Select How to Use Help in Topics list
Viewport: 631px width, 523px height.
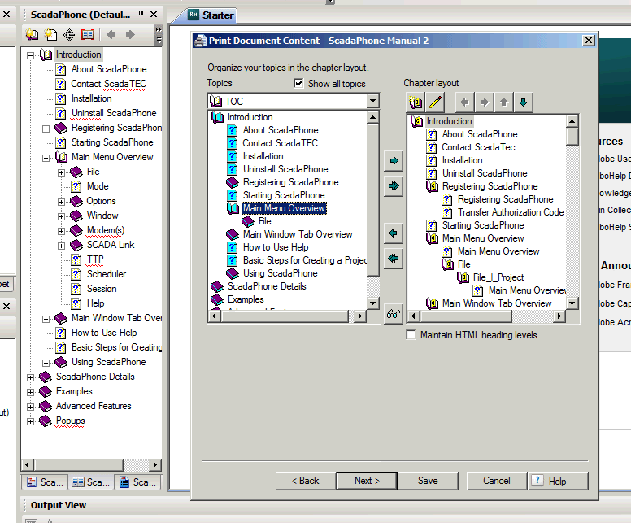276,247
